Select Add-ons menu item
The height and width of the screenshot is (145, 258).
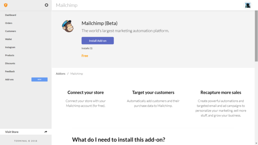[x=9, y=80]
